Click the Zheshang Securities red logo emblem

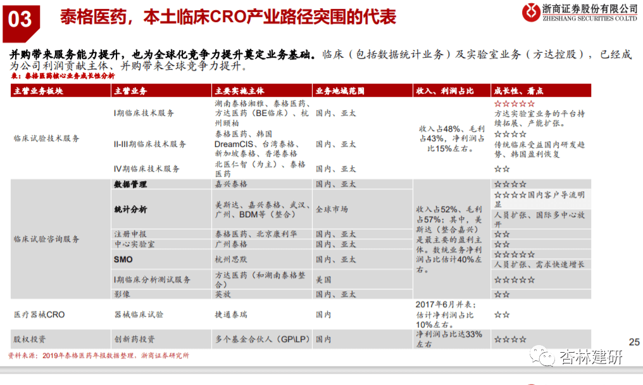coord(530,12)
